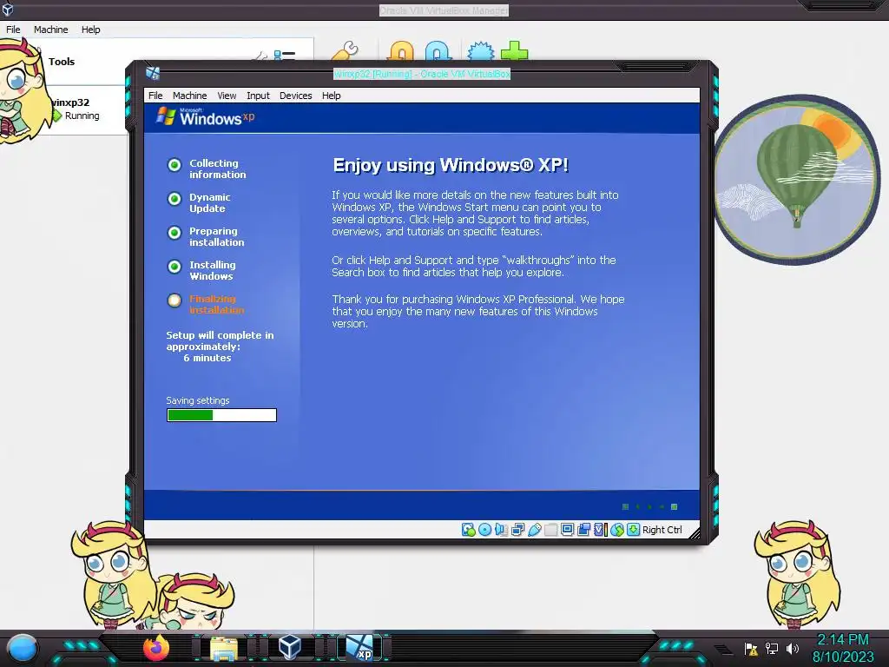
Task: Open File menu in winxp32 VM window
Action: point(155,96)
